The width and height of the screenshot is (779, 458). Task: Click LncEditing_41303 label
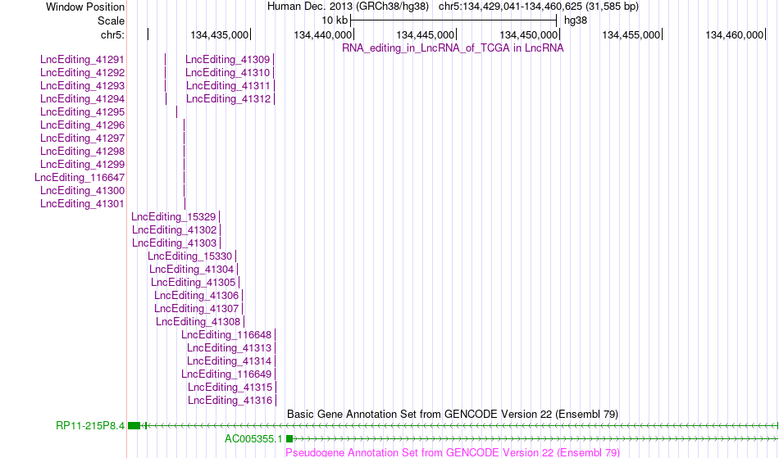(x=175, y=243)
